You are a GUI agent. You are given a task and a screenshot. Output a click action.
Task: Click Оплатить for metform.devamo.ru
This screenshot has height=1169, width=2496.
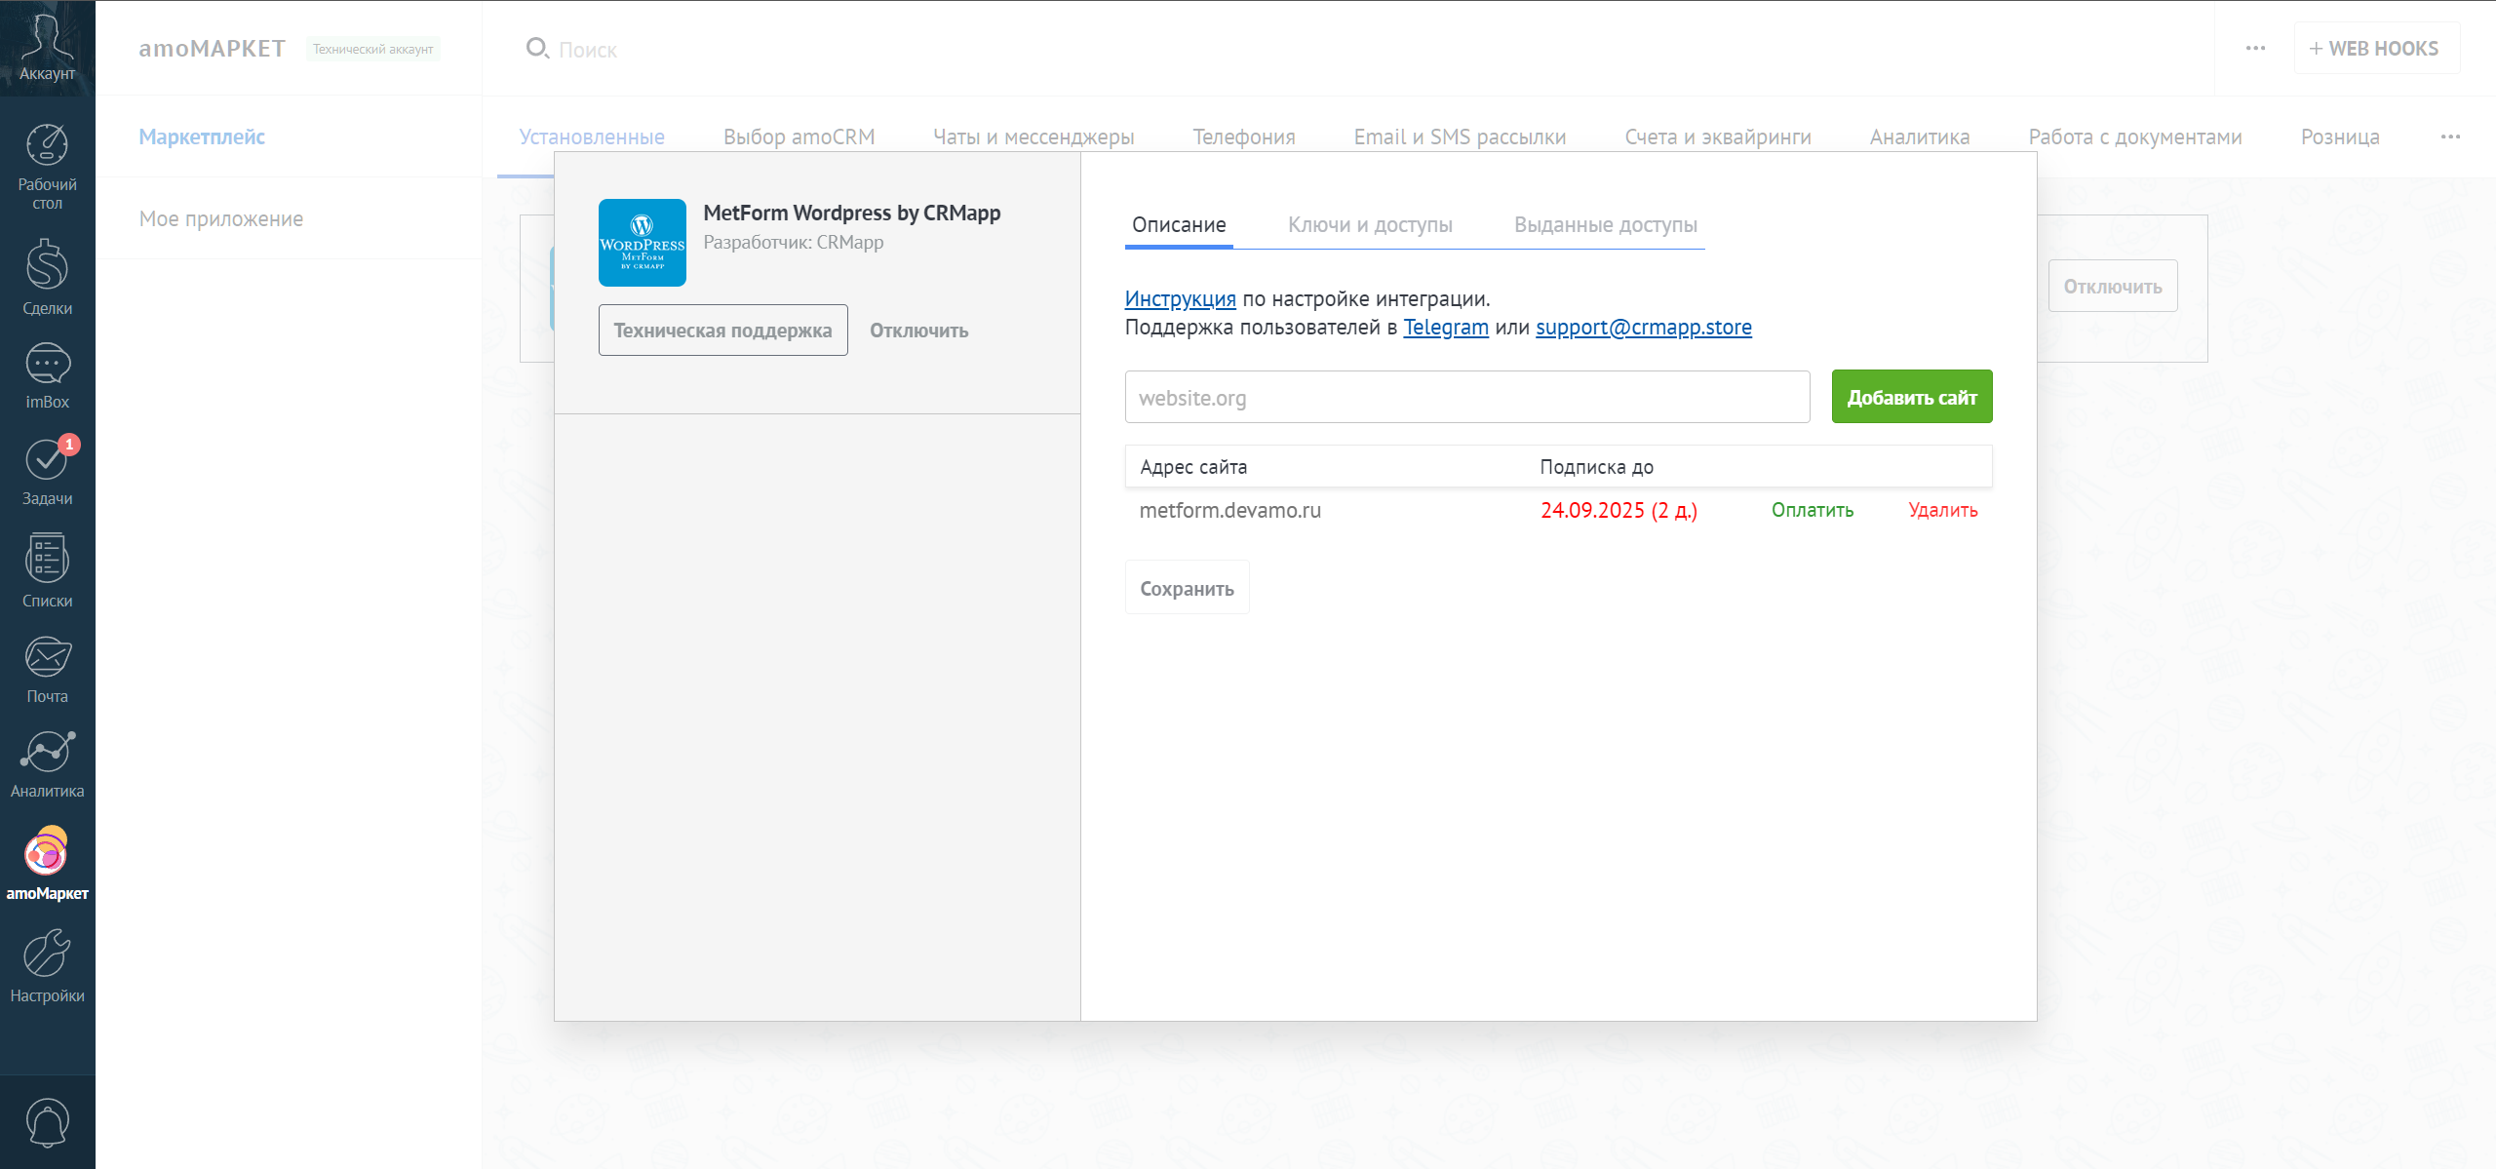click(1813, 510)
